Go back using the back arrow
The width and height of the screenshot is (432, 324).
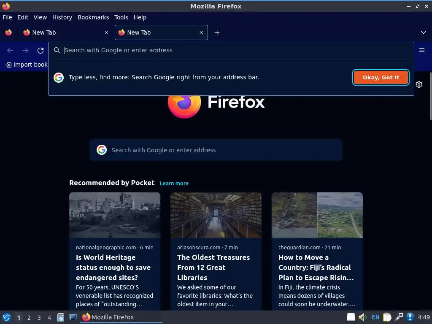(x=10, y=51)
